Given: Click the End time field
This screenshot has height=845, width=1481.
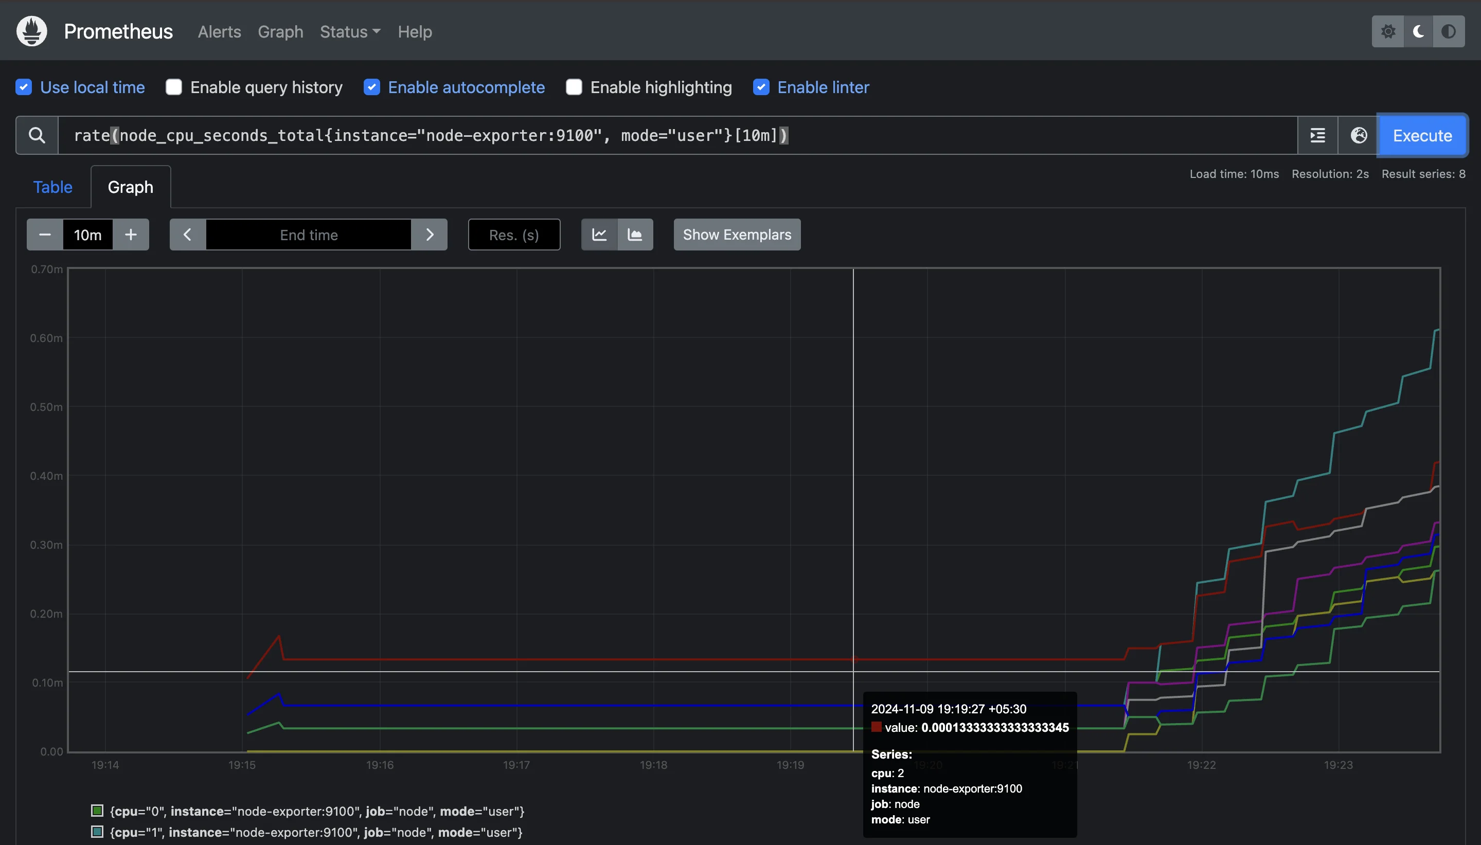Looking at the screenshot, I should click(x=309, y=235).
